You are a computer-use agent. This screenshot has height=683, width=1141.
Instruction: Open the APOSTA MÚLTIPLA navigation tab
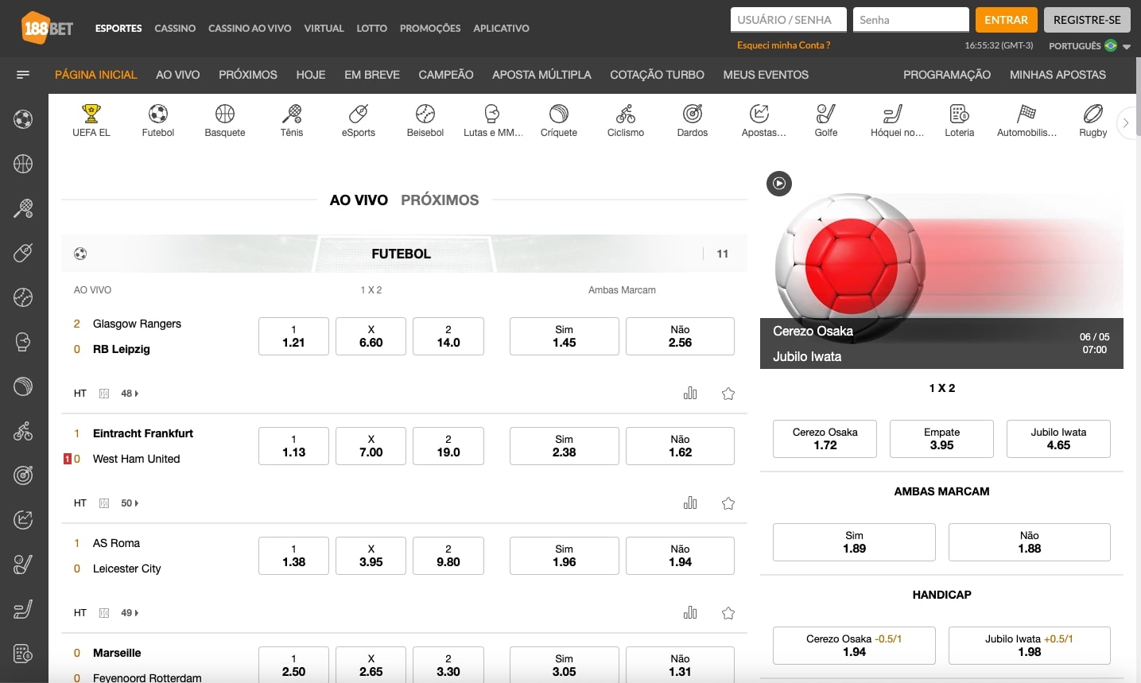click(541, 75)
